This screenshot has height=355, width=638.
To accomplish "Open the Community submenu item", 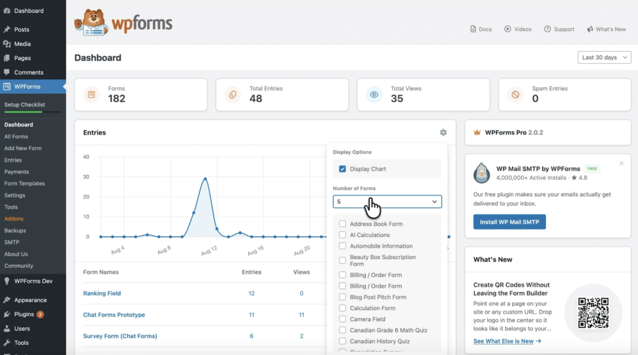I will (x=19, y=266).
